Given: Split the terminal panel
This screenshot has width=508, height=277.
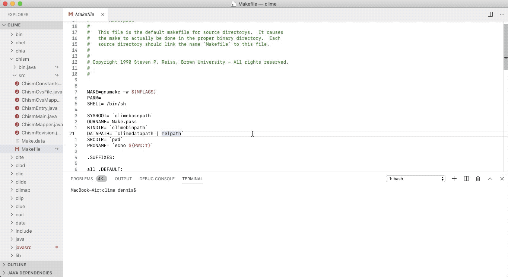Looking at the screenshot, I should pyautogui.click(x=466, y=179).
